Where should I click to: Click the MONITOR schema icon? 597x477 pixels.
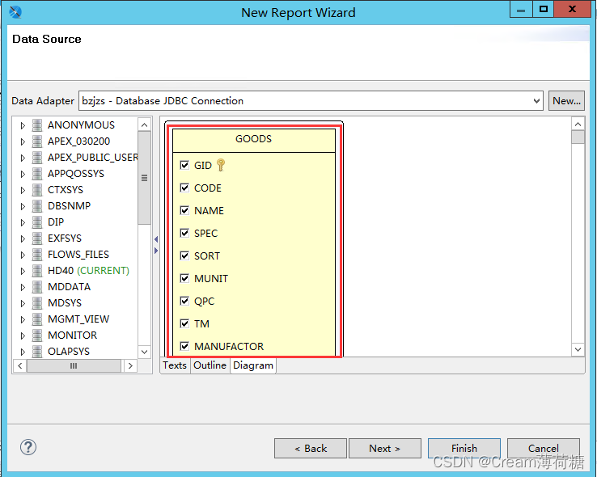[37, 336]
